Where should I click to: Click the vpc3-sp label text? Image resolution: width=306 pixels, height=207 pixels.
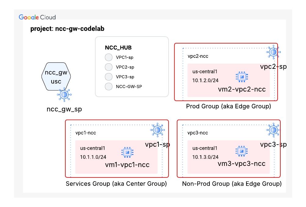(x=273, y=144)
